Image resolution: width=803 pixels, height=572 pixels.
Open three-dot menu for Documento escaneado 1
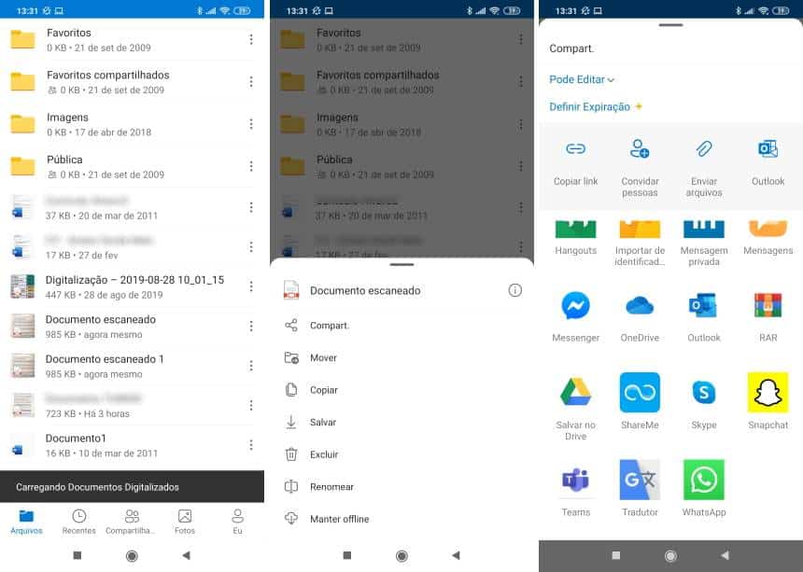(x=251, y=366)
